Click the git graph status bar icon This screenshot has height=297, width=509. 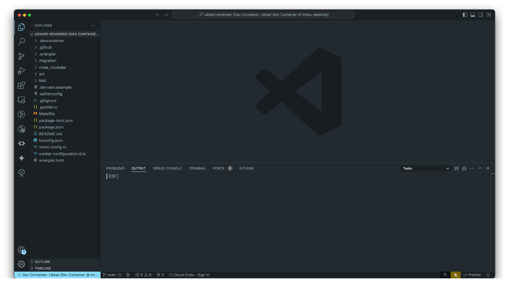[x=128, y=275]
